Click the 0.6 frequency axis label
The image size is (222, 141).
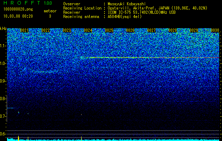3,134
